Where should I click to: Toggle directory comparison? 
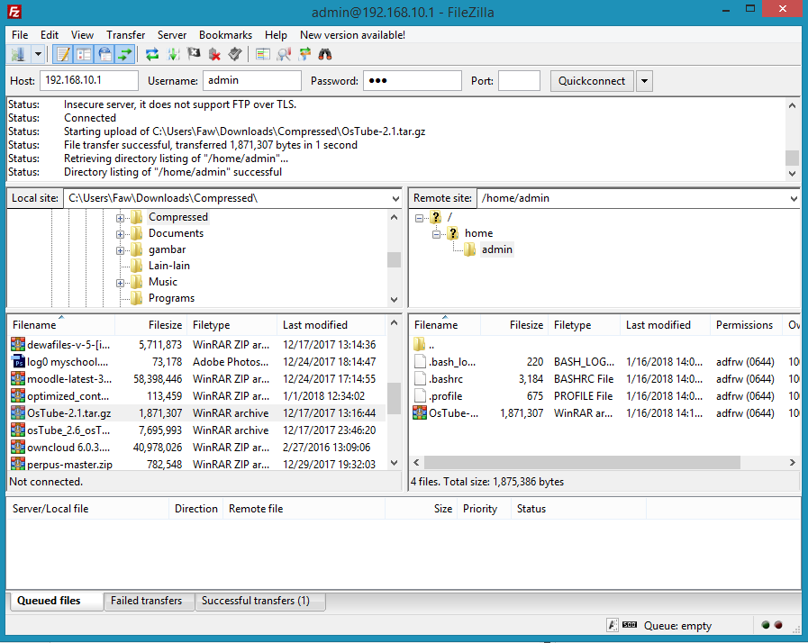[284, 54]
